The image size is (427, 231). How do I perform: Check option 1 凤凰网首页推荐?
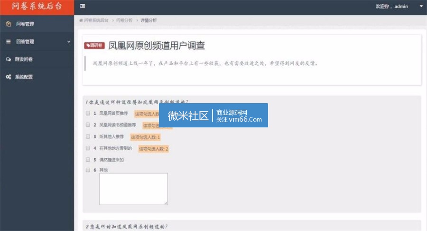click(88, 113)
